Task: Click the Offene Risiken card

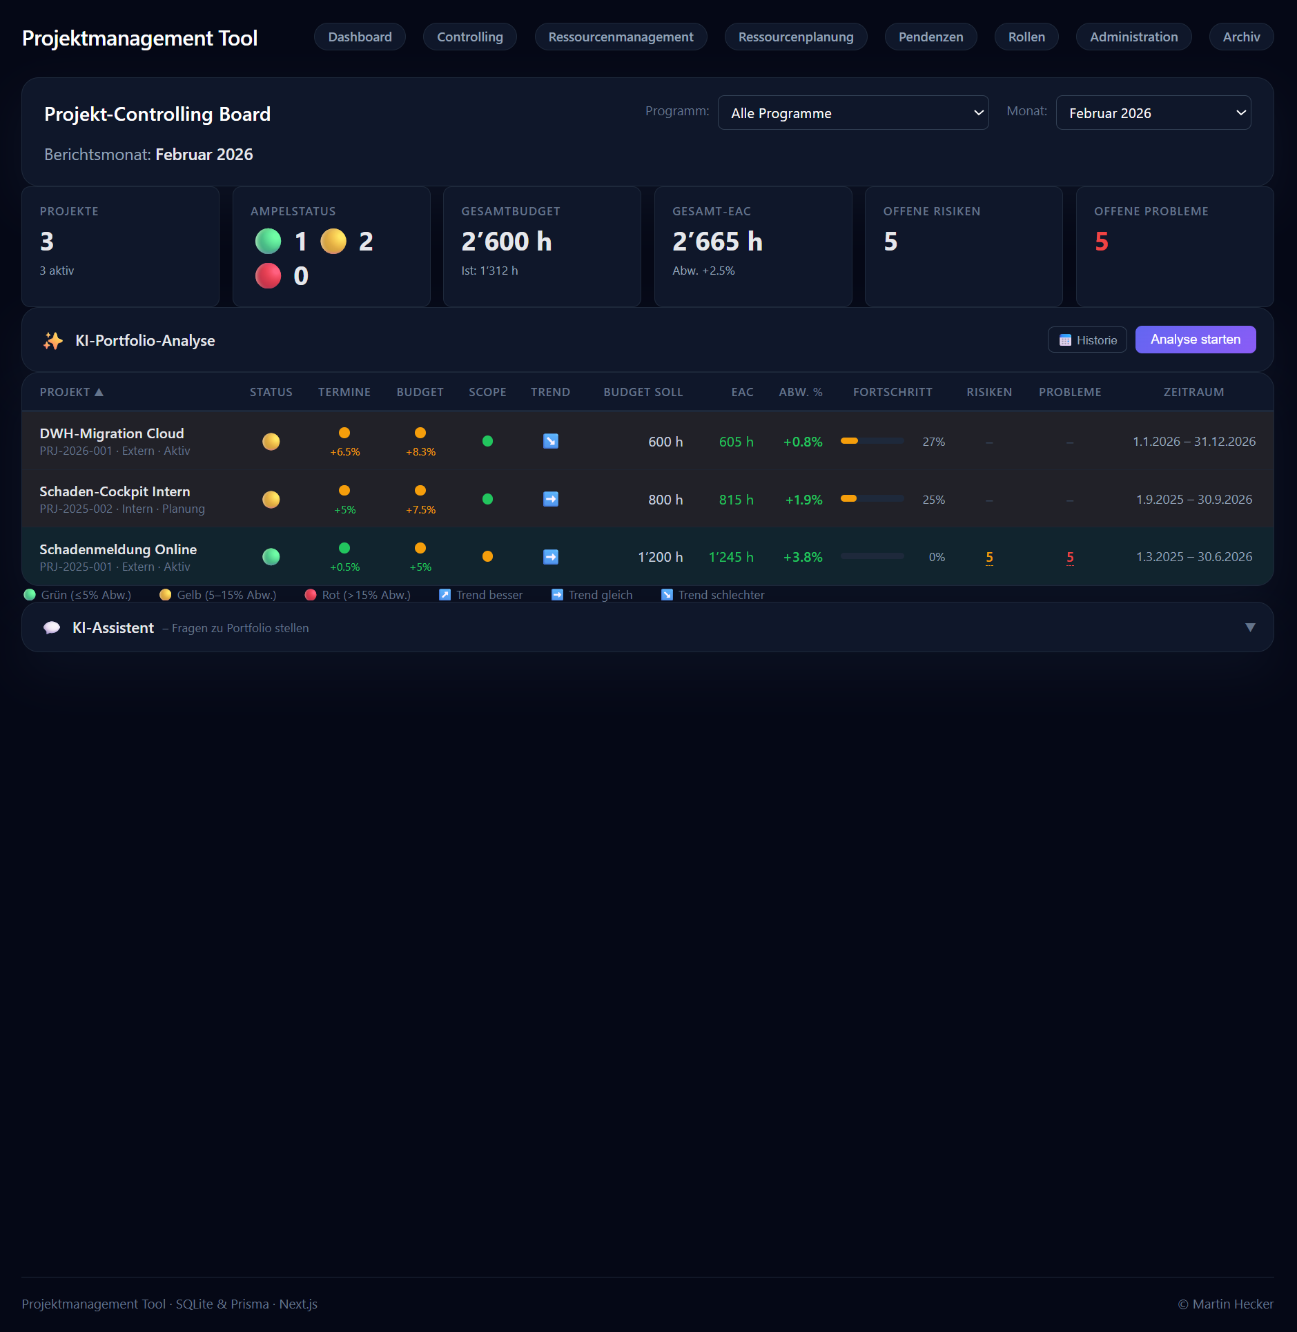Action: 964,246
